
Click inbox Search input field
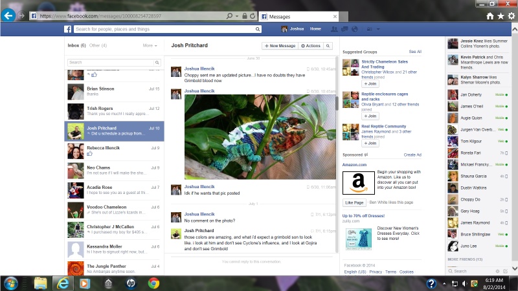point(111,62)
